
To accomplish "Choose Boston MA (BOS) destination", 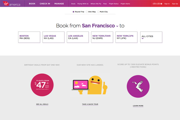I will tap(29, 37).
